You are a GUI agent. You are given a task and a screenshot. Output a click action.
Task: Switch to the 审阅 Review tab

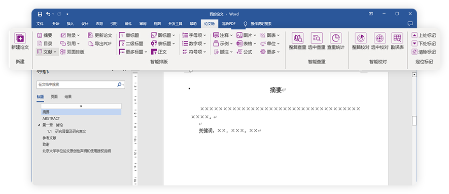point(143,24)
